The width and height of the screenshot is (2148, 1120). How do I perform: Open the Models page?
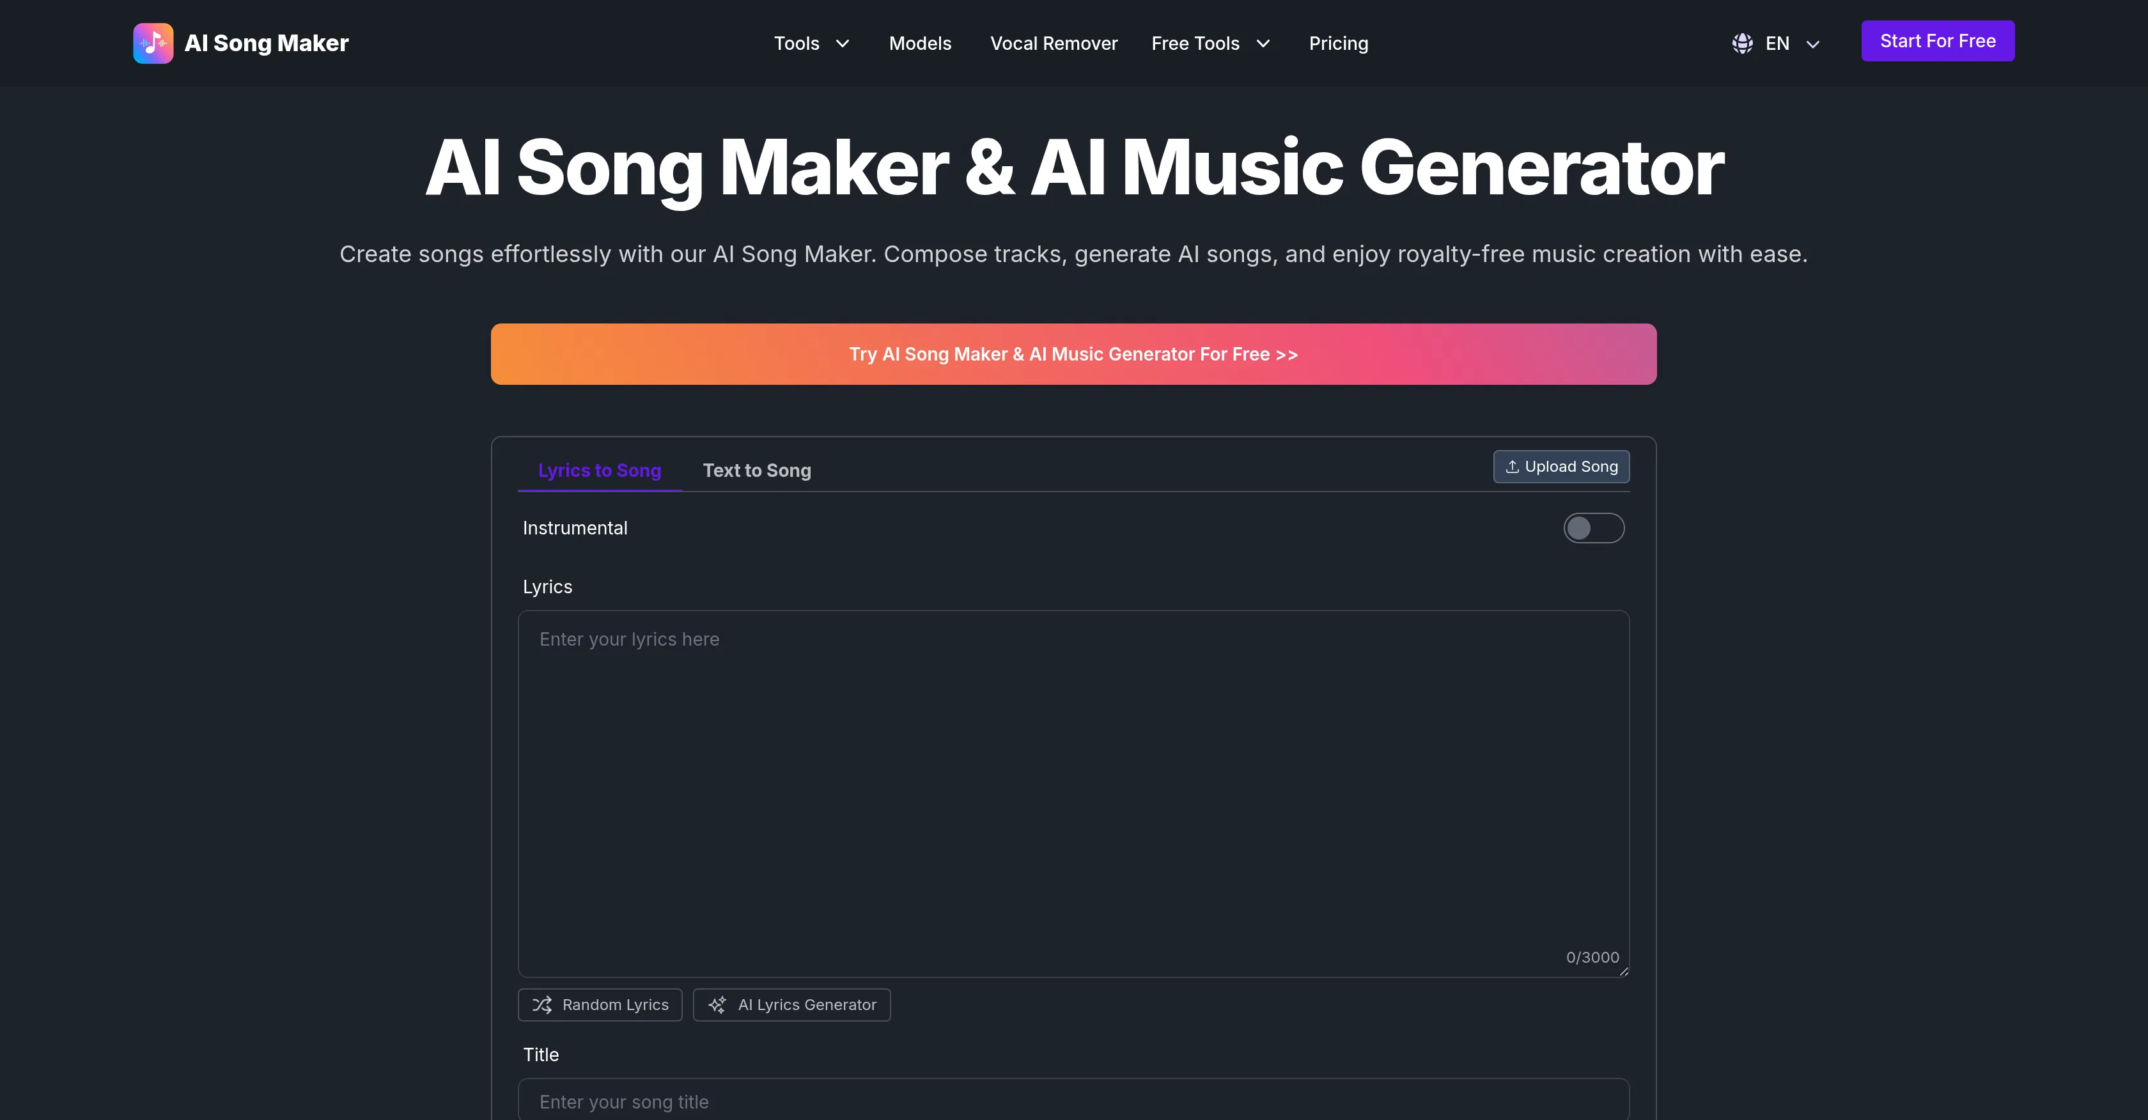pyautogui.click(x=920, y=43)
